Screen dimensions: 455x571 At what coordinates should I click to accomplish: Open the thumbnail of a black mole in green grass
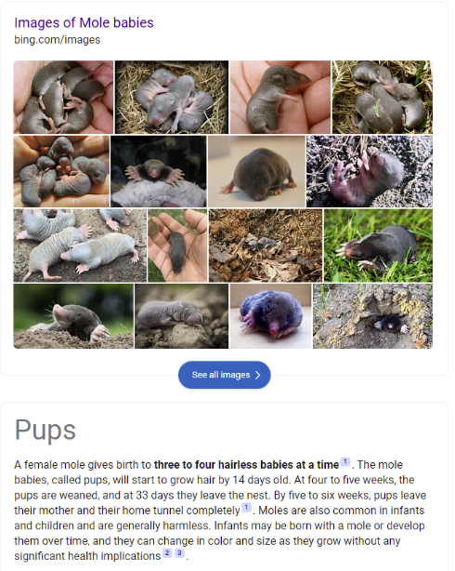point(378,246)
